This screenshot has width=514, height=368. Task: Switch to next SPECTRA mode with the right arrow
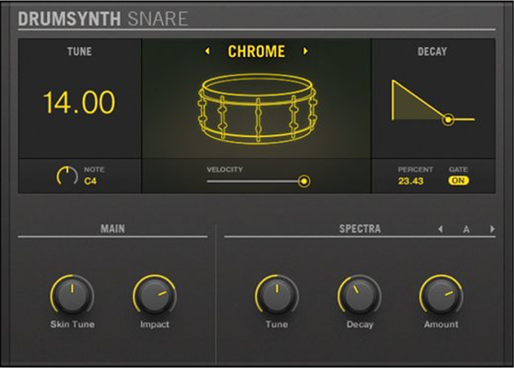coord(492,229)
